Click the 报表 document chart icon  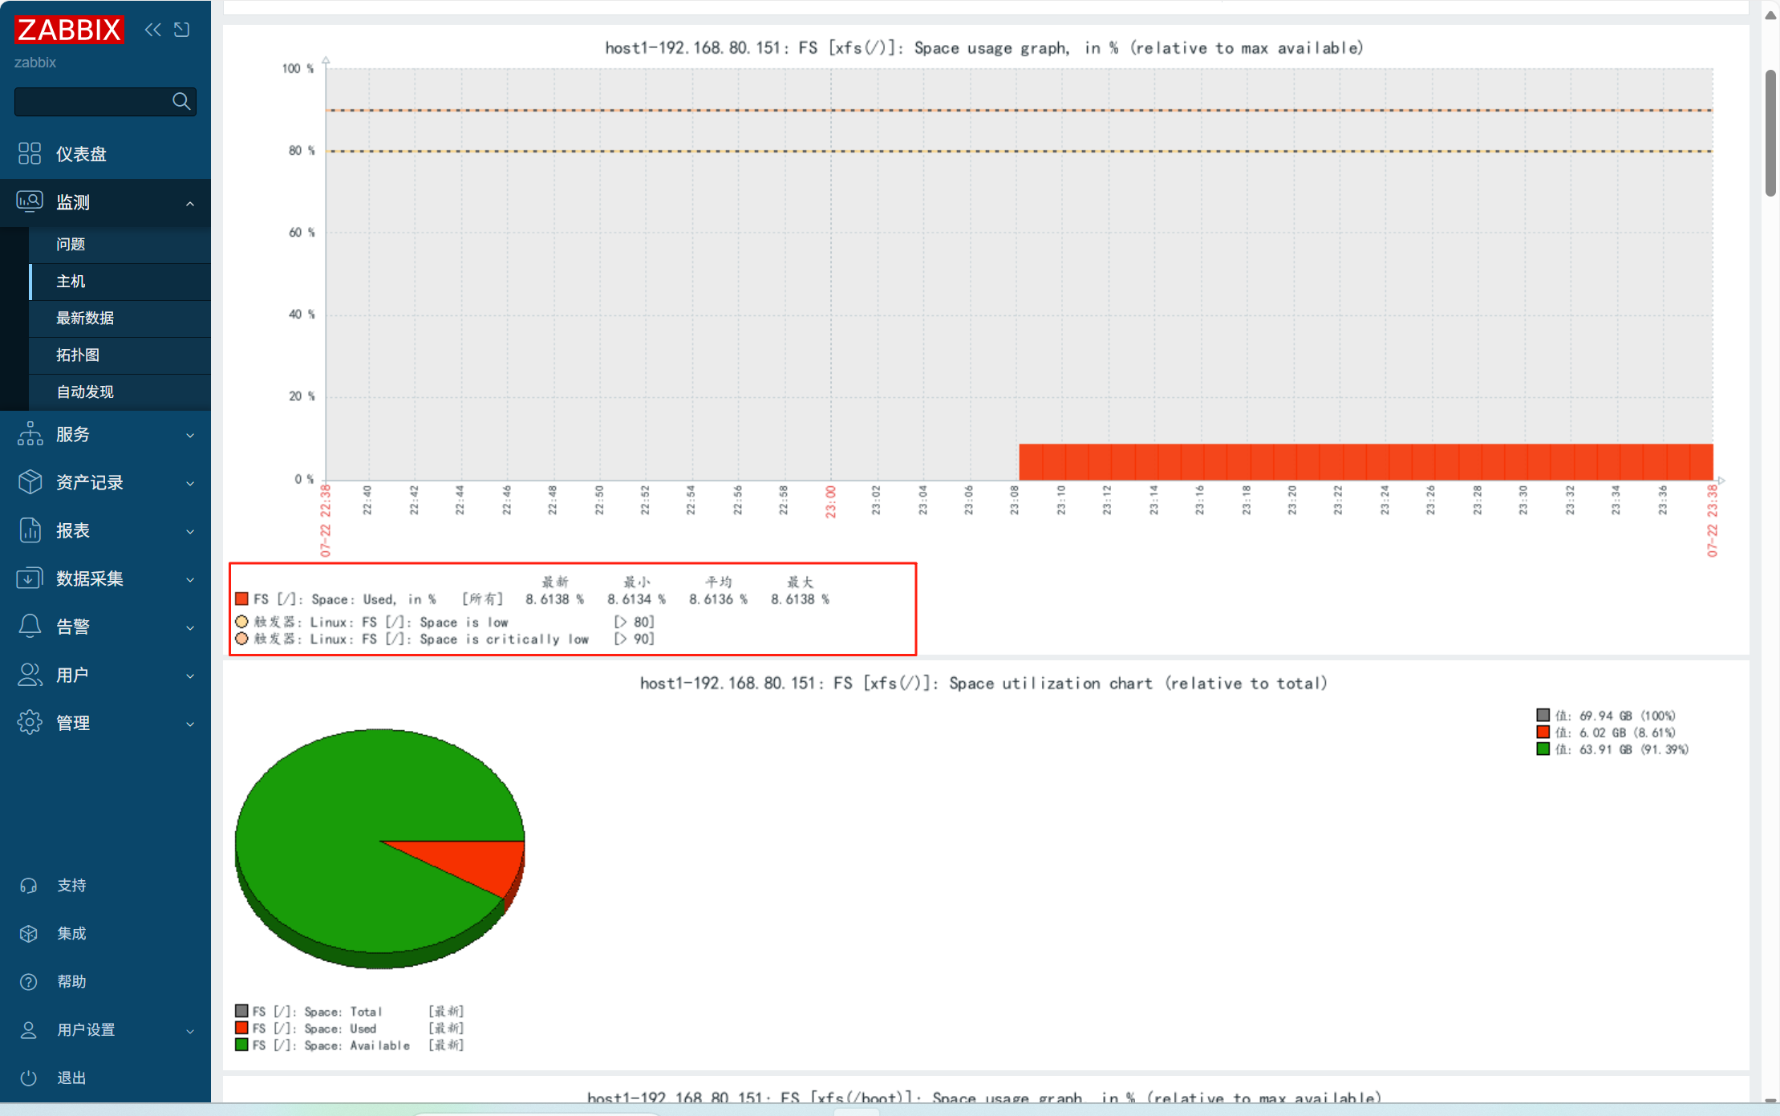point(30,530)
